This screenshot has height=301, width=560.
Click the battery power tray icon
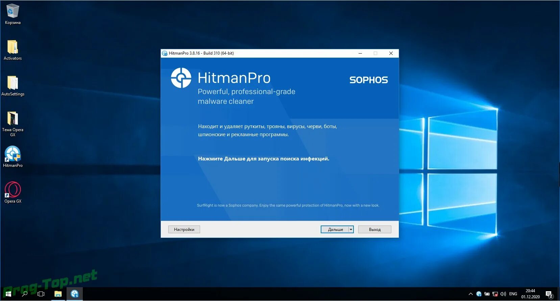point(487,294)
